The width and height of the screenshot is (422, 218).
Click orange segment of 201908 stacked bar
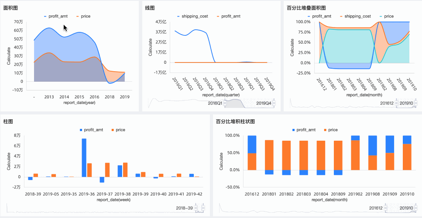pyautogui.click(x=373, y=163)
